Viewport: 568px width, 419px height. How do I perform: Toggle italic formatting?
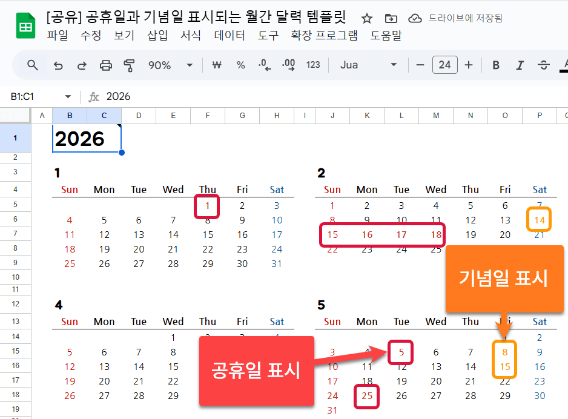[519, 65]
